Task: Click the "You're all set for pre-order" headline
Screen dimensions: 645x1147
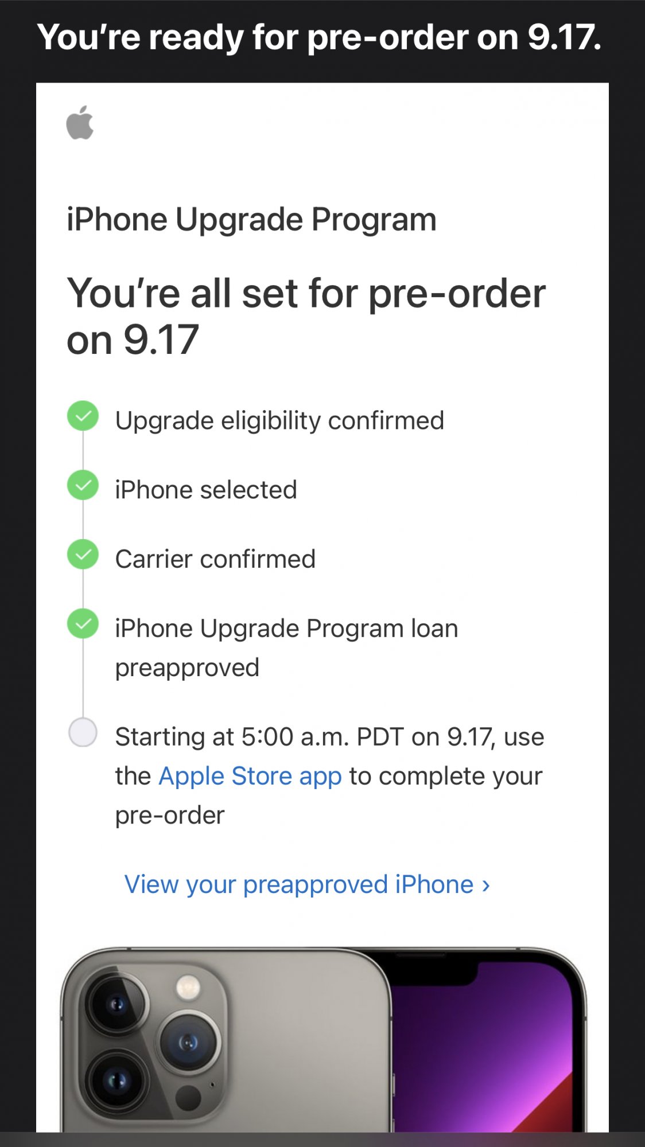Action: pyautogui.click(x=306, y=316)
